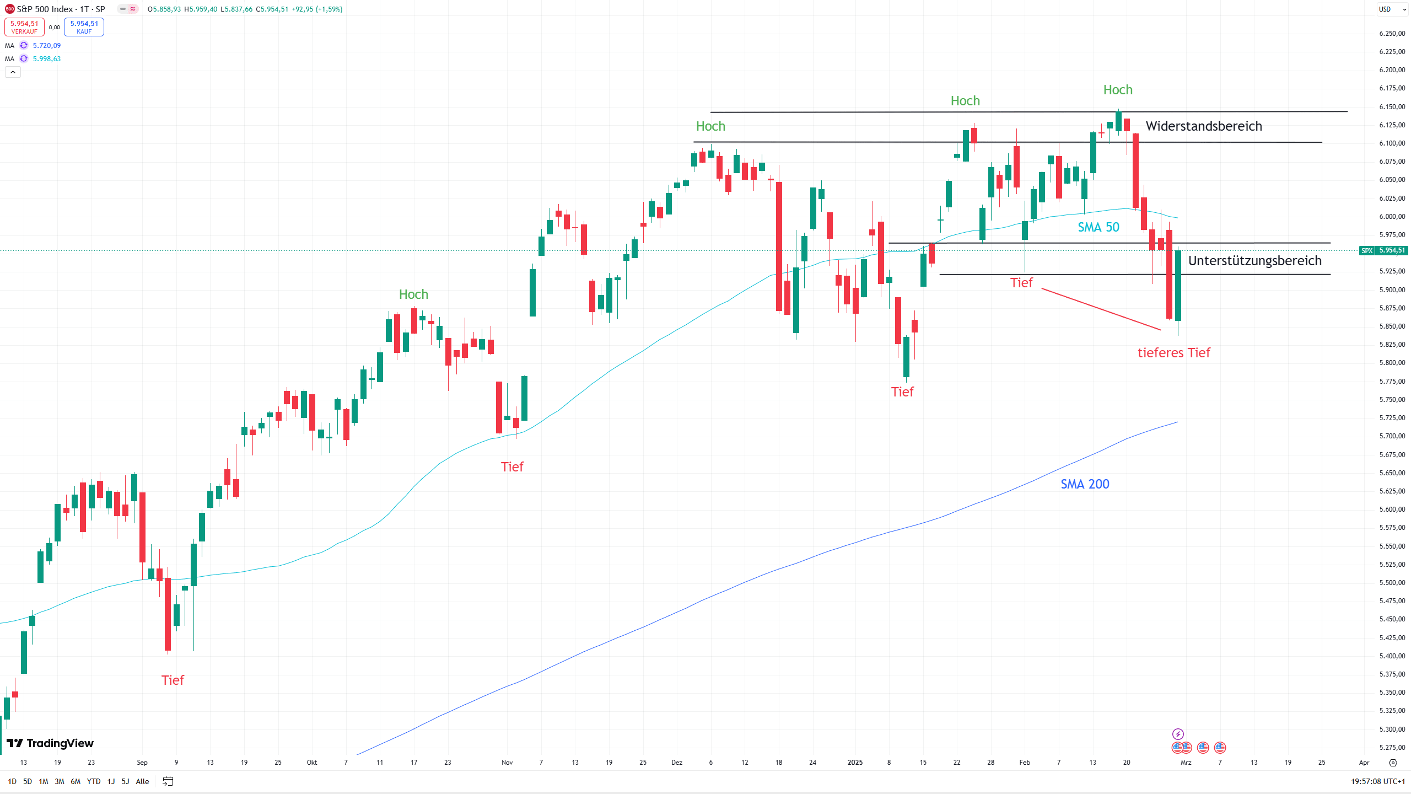Click the TradingView logo

click(x=50, y=743)
